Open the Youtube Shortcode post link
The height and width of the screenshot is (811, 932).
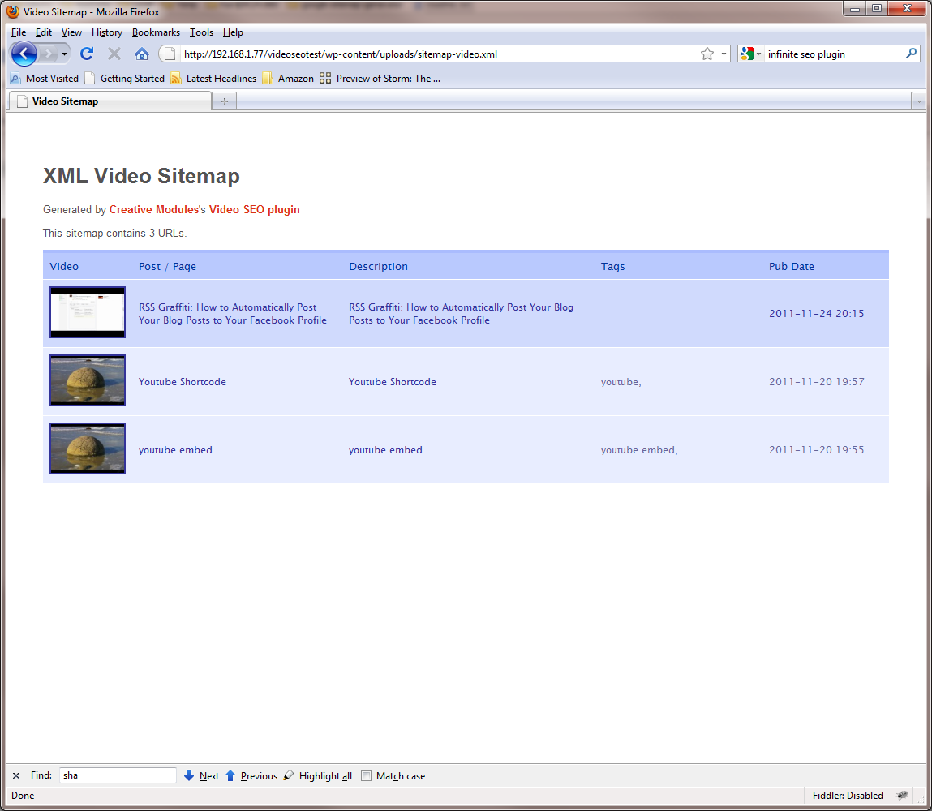183,381
